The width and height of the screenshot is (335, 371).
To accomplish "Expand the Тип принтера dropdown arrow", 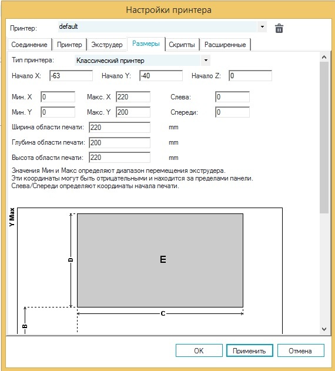I will [206, 61].
